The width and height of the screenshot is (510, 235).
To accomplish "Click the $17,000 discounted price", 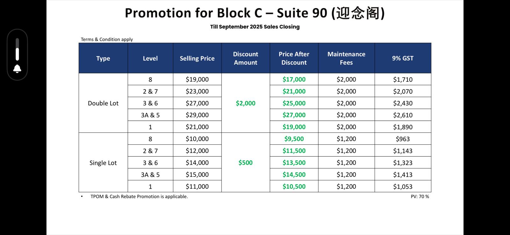I will (294, 80).
